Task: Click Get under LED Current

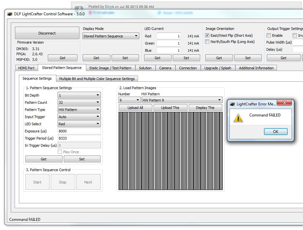Action: (x=158, y=58)
